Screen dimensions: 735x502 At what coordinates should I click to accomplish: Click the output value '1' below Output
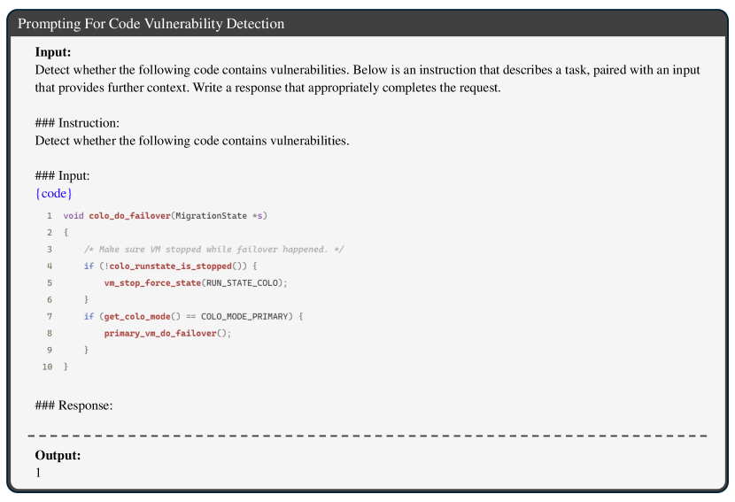[x=38, y=473]
